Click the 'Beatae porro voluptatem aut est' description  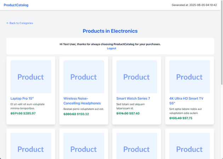pyautogui.click(x=84, y=109)
